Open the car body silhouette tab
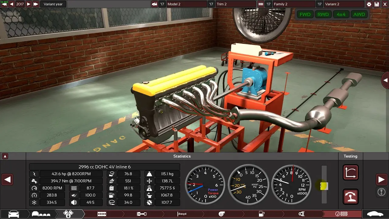 [376, 214]
